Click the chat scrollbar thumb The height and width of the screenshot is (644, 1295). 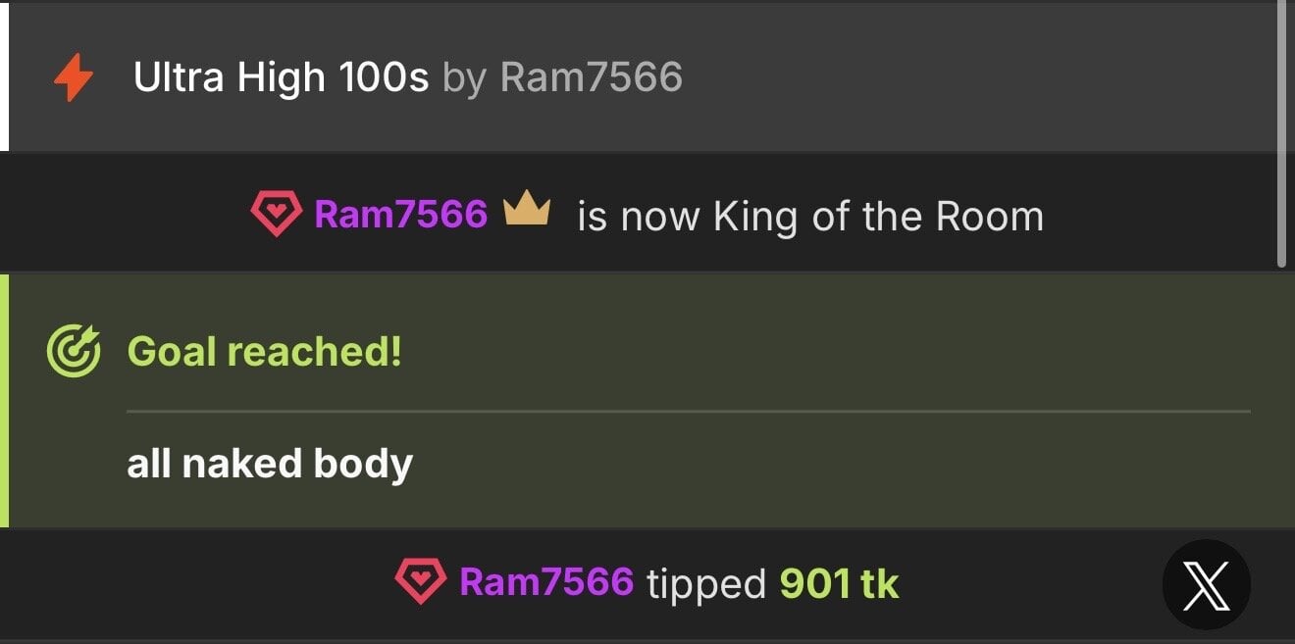coord(1281,132)
